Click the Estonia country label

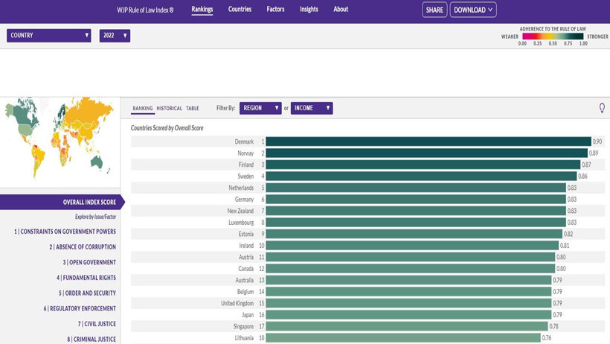(x=246, y=234)
